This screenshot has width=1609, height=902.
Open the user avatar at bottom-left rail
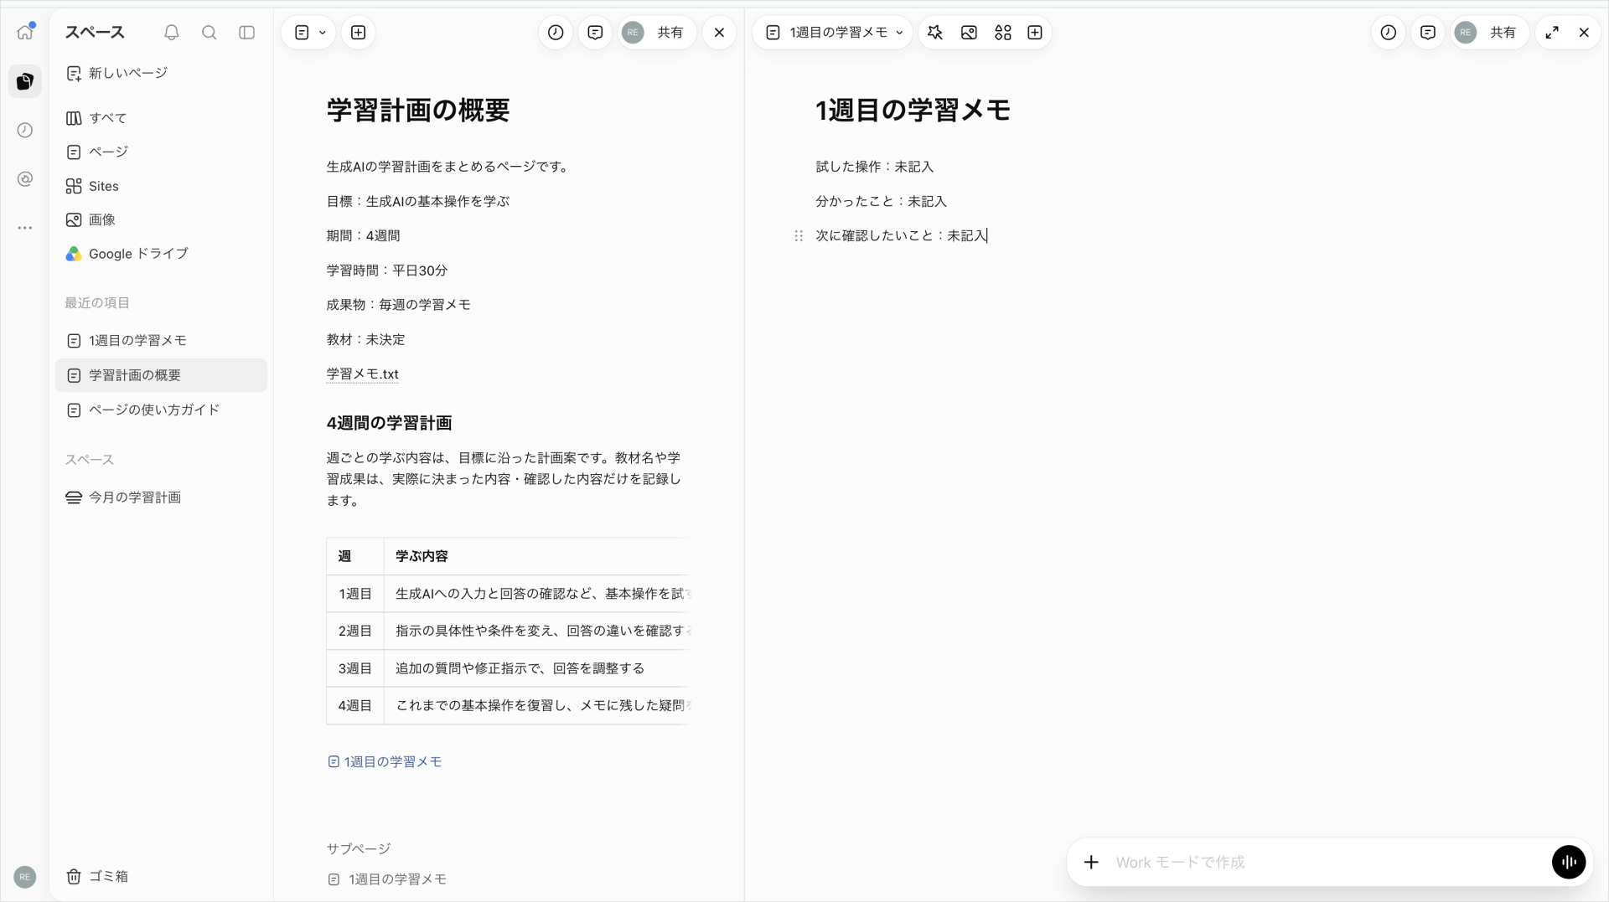[25, 877]
